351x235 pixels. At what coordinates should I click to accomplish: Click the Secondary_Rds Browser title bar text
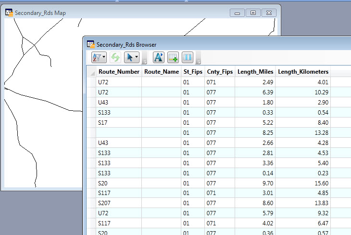126,45
